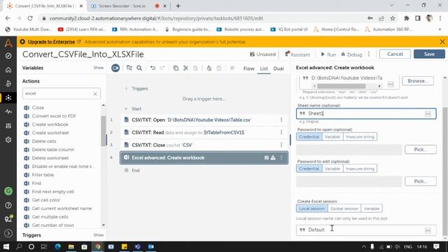Viewport: 448px width, 252px height.
Task: Click the file path horizontal scrollbar
Action: [x=341, y=86]
